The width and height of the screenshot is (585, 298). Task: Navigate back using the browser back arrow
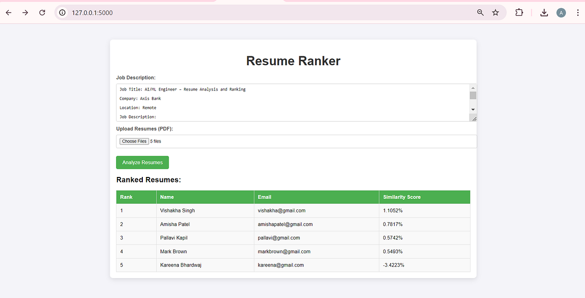click(8, 13)
